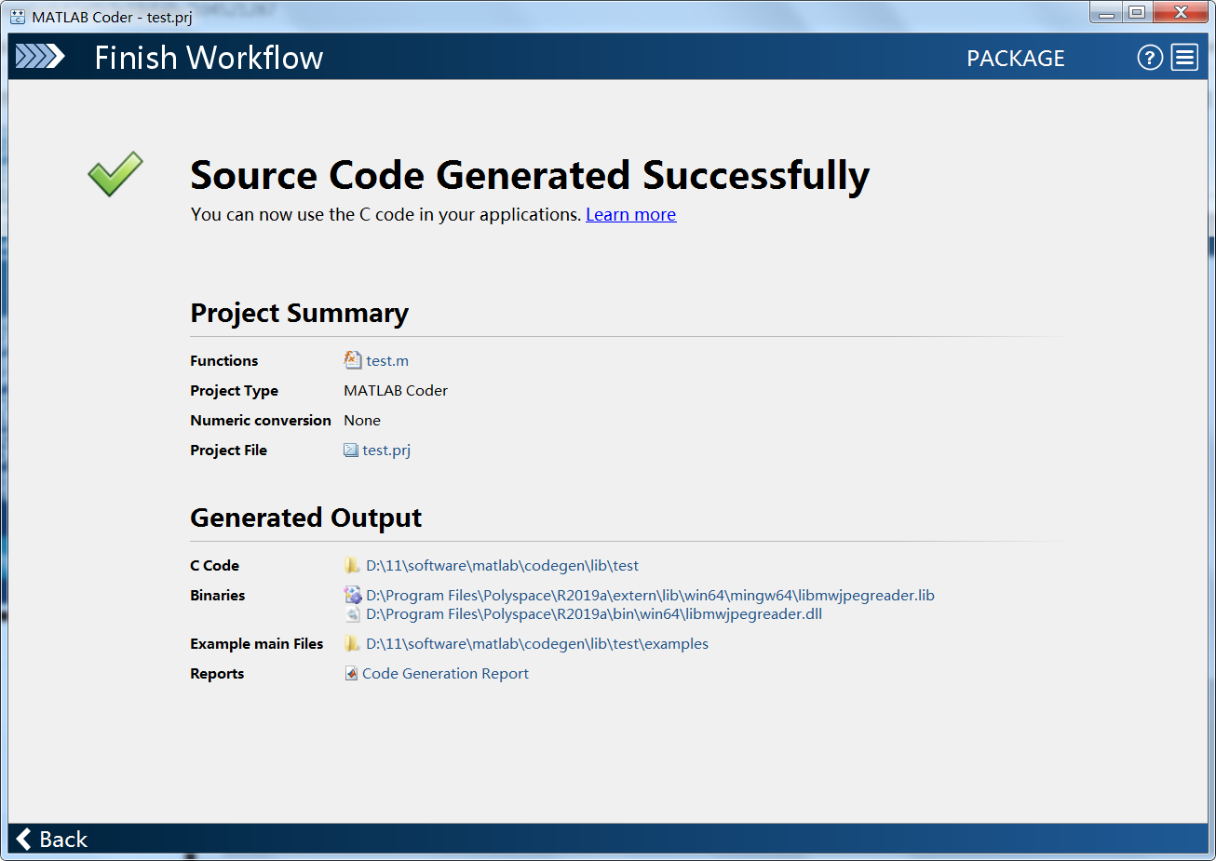Open the libmwjpegreader.dll binary link
Image resolution: width=1216 pixels, height=861 pixels.
(x=594, y=614)
